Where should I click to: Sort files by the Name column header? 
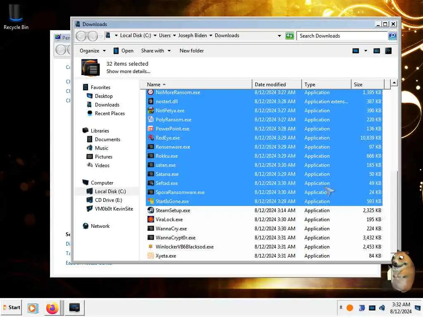(x=196, y=84)
